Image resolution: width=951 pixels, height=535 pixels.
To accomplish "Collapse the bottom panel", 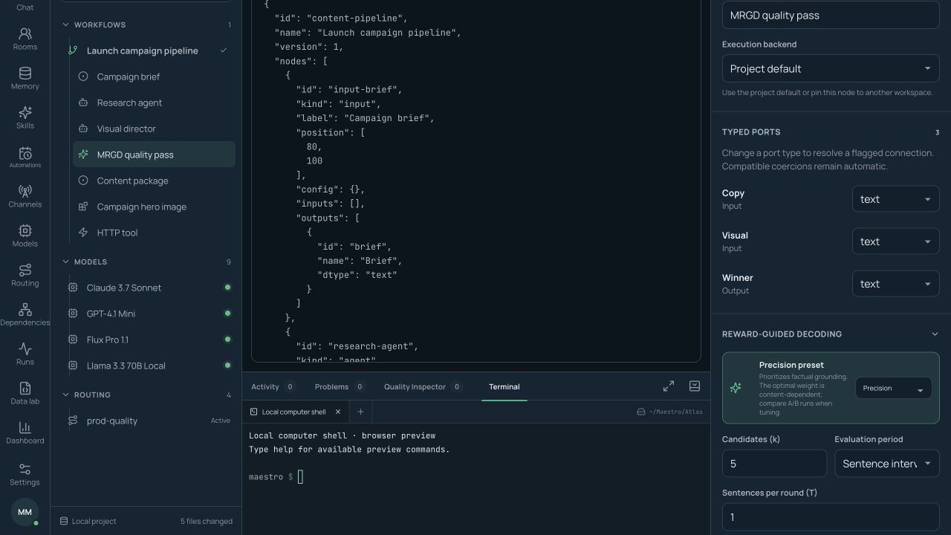I will [695, 386].
